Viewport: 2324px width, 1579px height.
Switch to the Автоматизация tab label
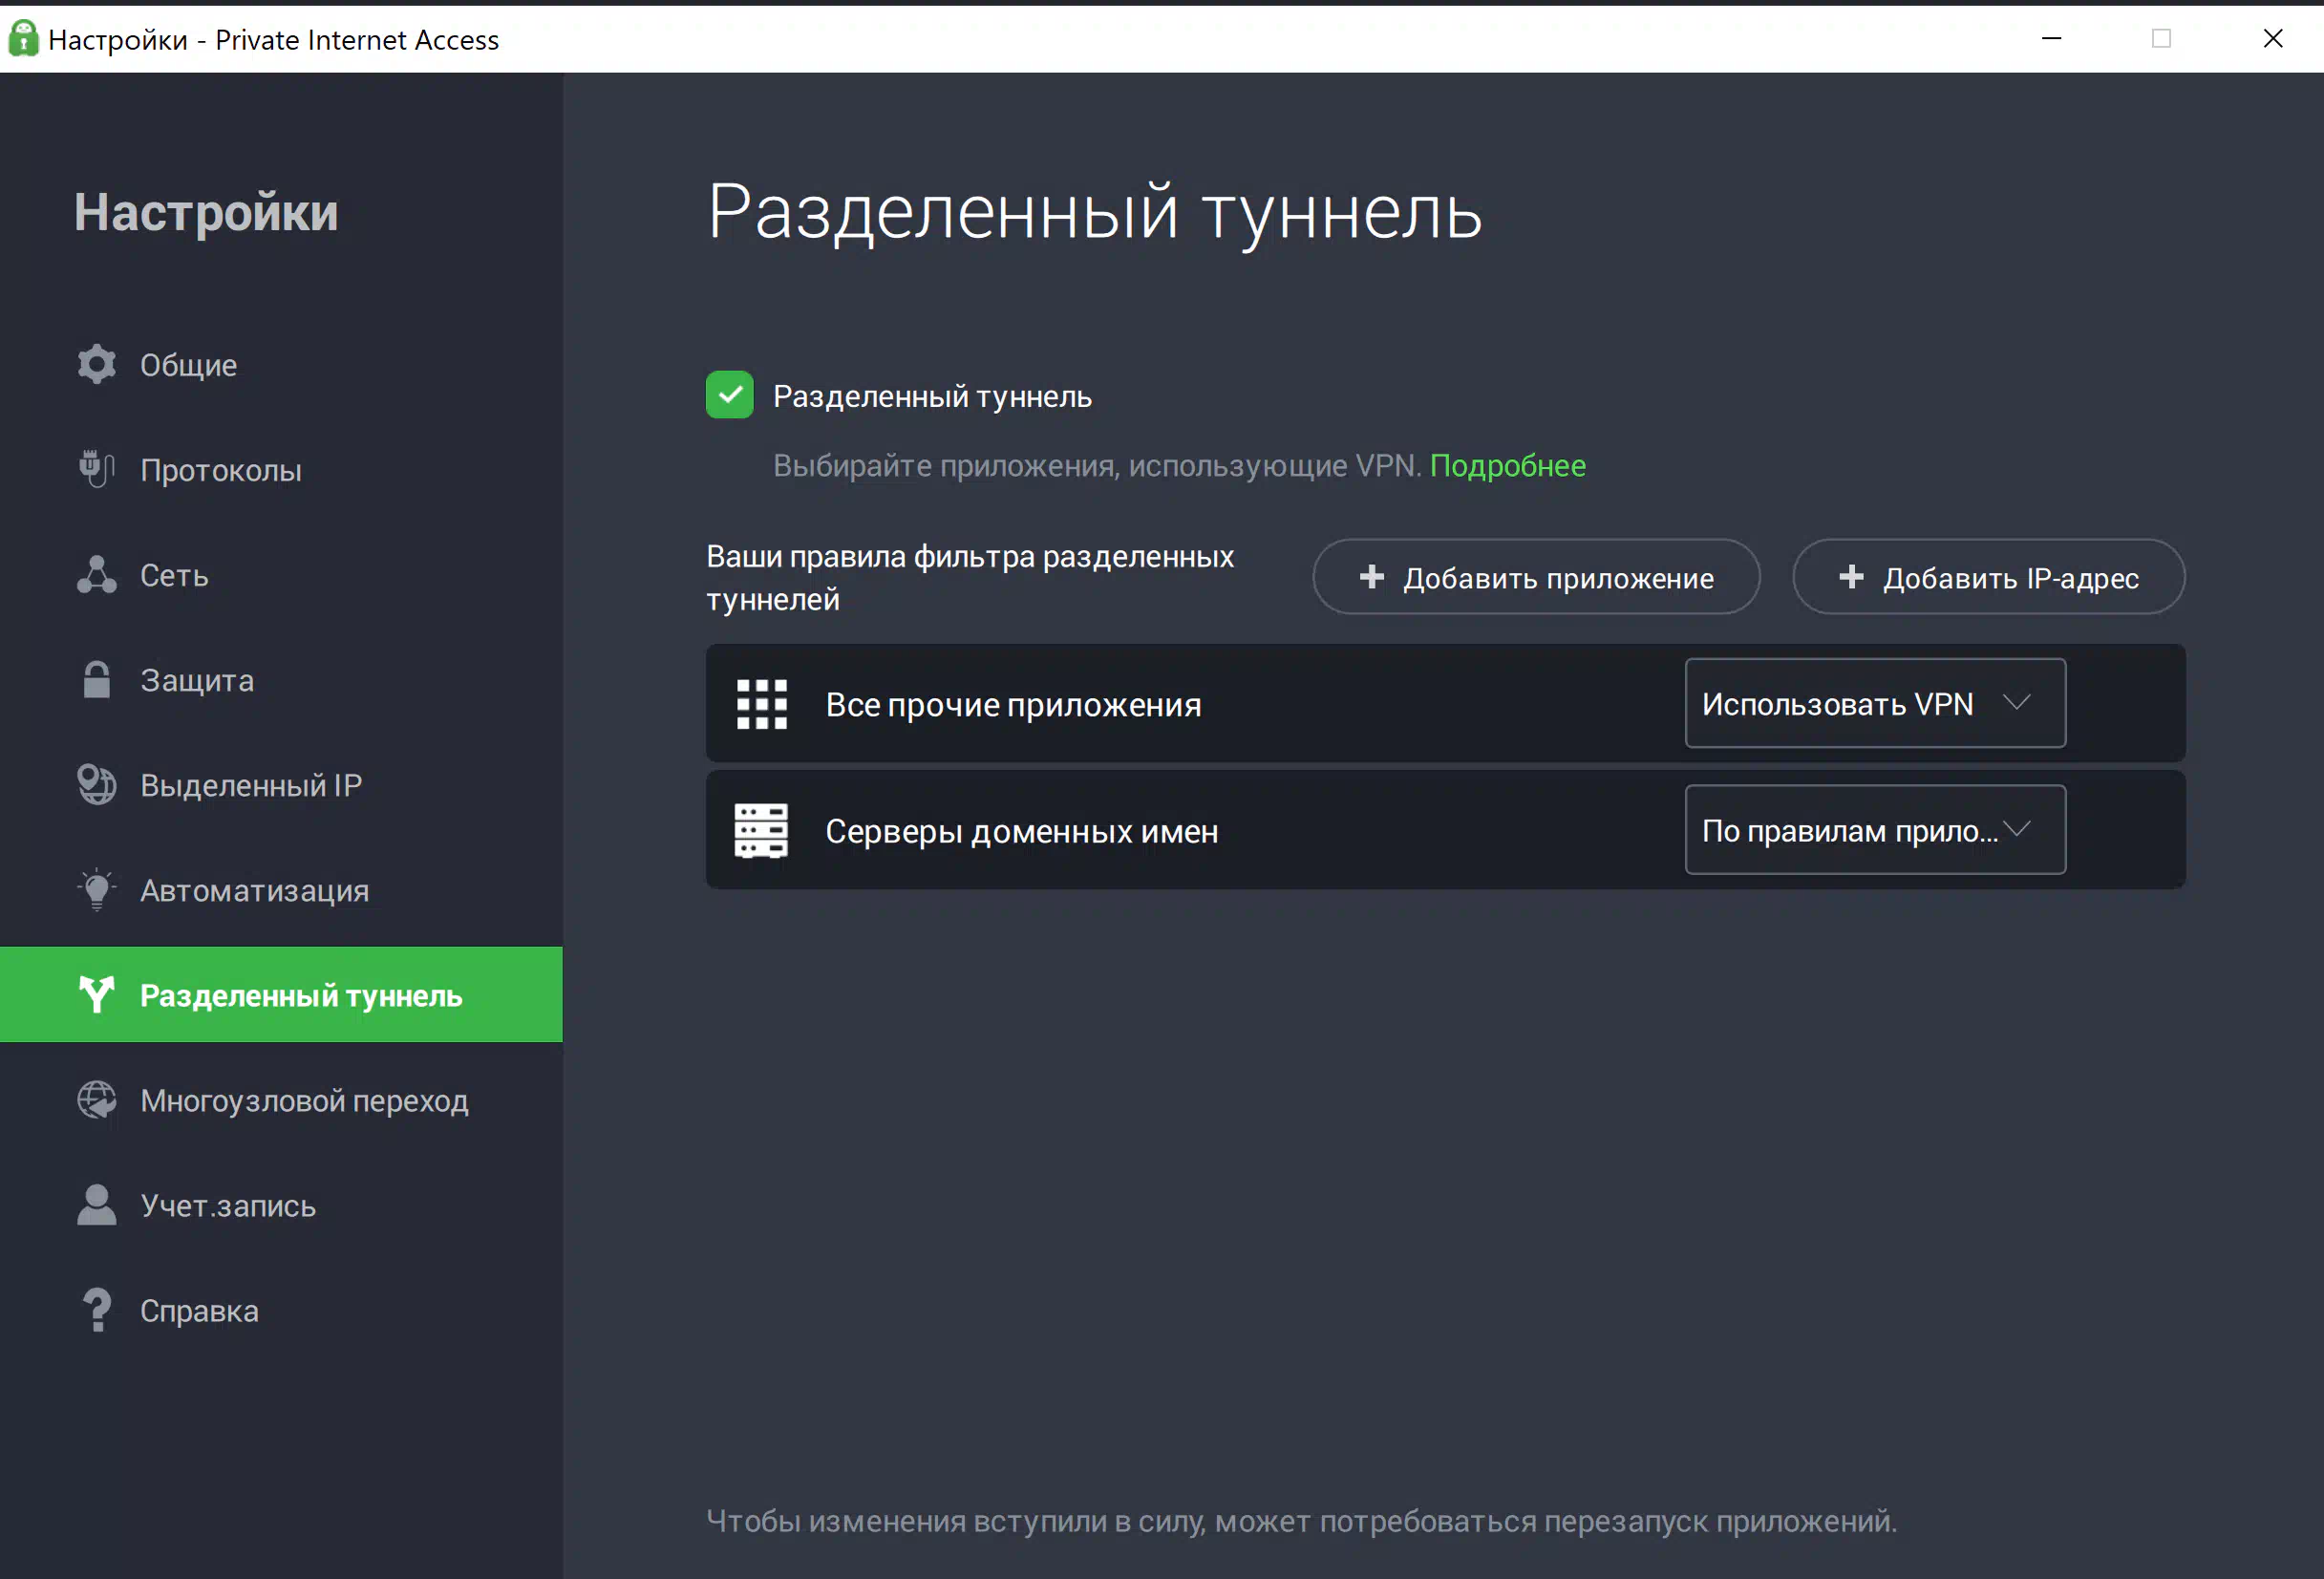click(255, 890)
